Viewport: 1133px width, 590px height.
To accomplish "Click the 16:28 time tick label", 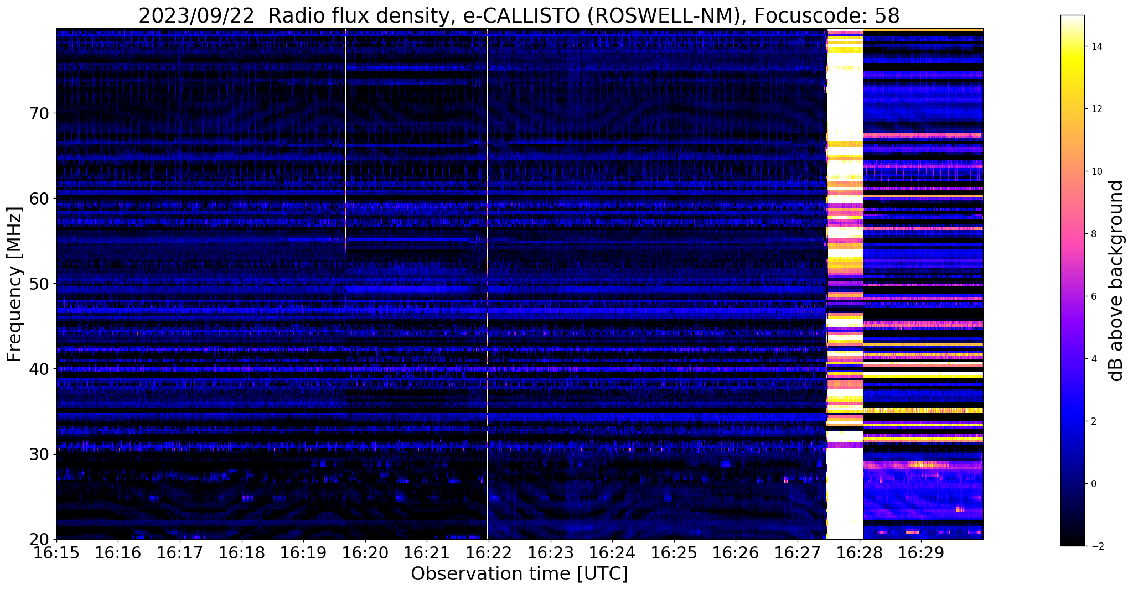I will [859, 552].
